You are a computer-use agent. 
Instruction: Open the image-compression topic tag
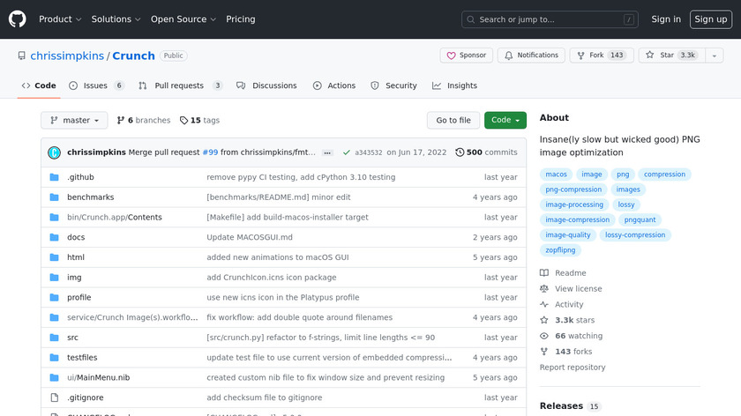577,220
